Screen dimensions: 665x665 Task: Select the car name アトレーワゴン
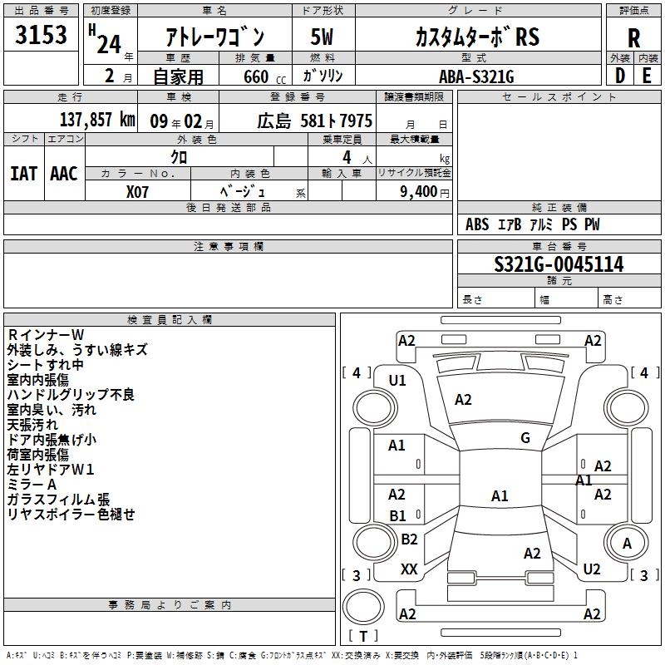[x=215, y=37]
